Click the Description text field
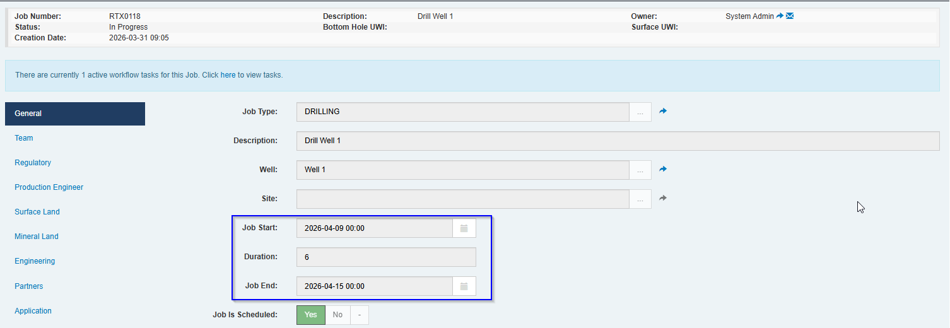Screen dimensions: 950x328 click(618, 141)
